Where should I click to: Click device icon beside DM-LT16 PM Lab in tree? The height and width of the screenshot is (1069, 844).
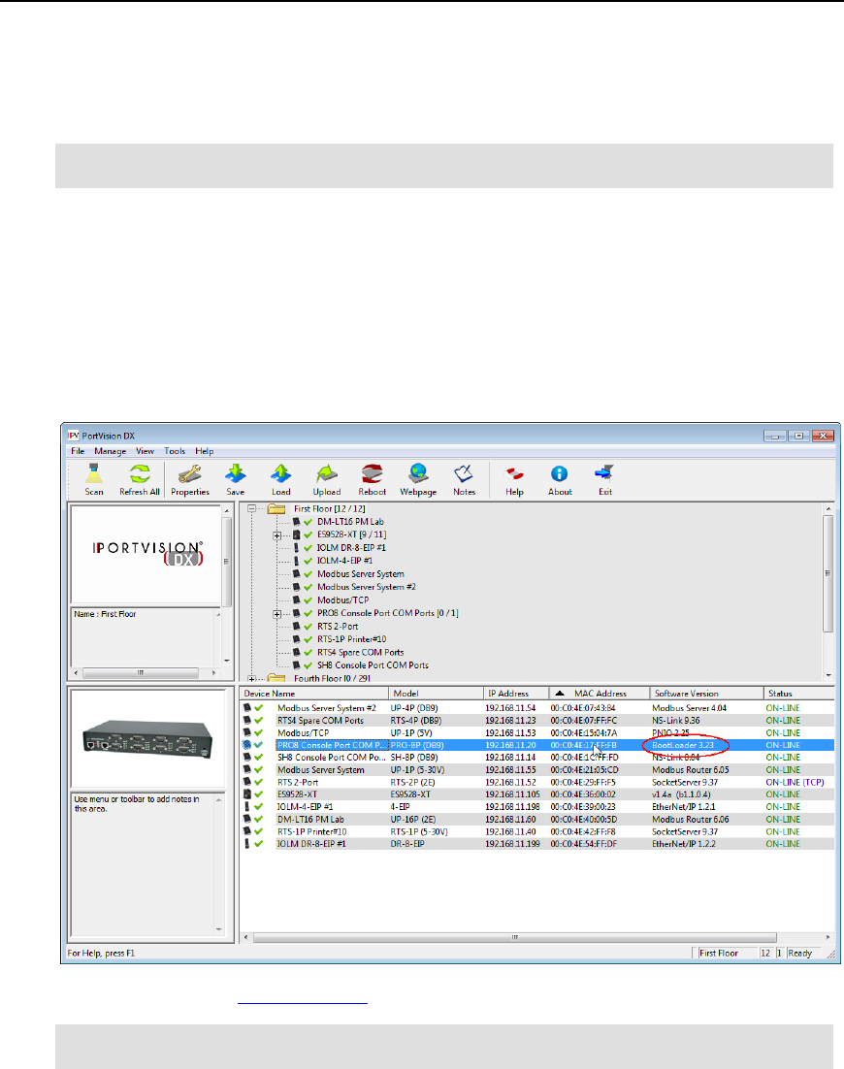click(x=297, y=522)
